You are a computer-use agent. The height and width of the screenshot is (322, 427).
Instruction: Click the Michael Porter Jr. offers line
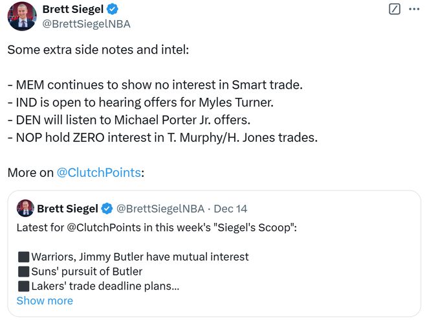pyautogui.click(x=129, y=120)
